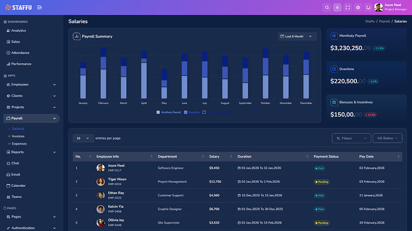This screenshot has height=231, width=412.
Task: Open the Last 6 Month dropdown
Action: [297, 36]
